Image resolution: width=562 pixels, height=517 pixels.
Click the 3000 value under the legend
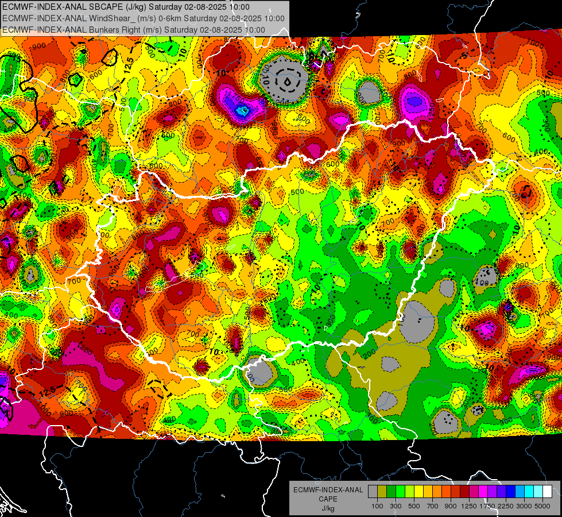(524, 506)
